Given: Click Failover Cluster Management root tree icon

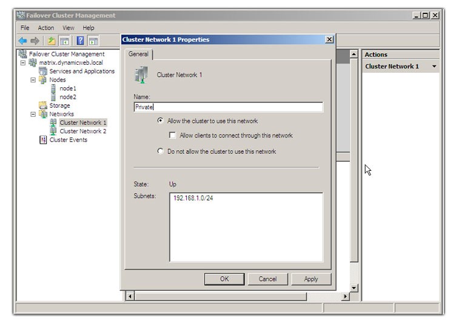Looking at the screenshot, I should pyautogui.click(x=22, y=54).
